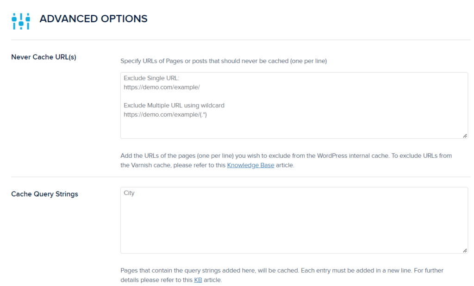Click the 'City' placeholder text
Viewport: 474px width, 286px height.
pos(129,193)
